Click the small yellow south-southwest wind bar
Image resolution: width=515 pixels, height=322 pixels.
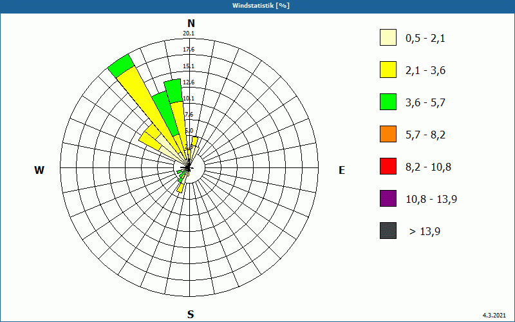click(x=180, y=188)
